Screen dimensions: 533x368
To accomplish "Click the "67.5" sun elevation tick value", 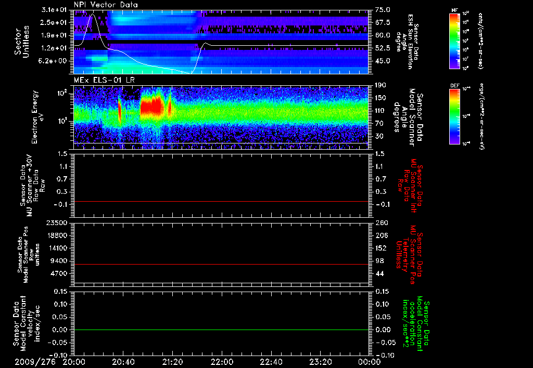I will pyautogui.click(x=383, y=22).
